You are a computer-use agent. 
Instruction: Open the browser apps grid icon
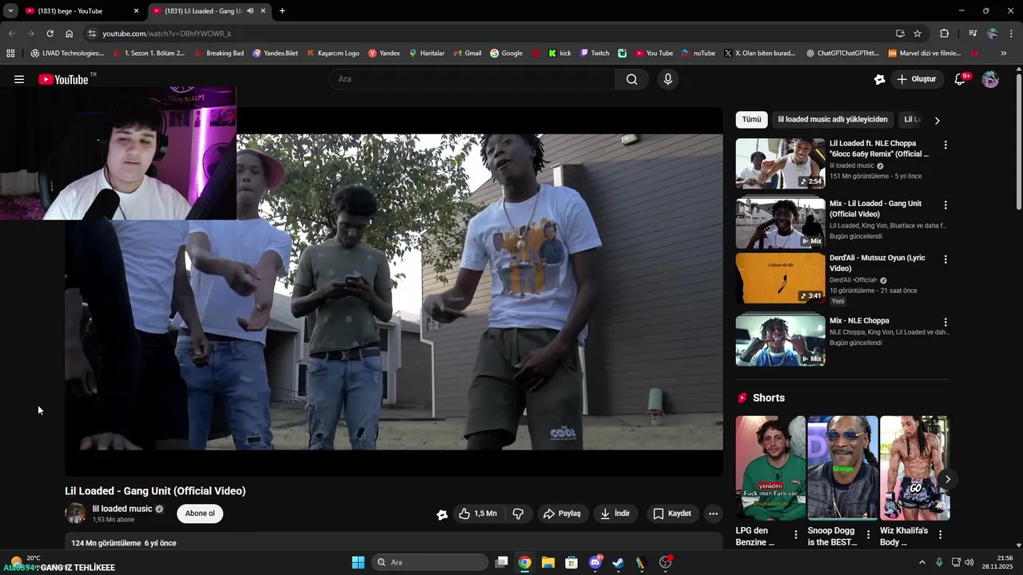click(10, 54)
